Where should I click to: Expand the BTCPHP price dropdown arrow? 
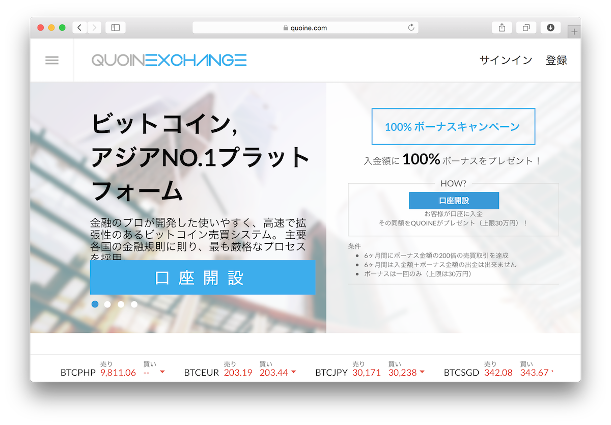pos(162,372)
